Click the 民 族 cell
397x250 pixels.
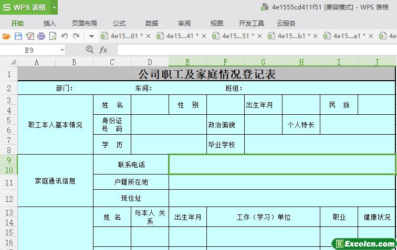[339, 105]
